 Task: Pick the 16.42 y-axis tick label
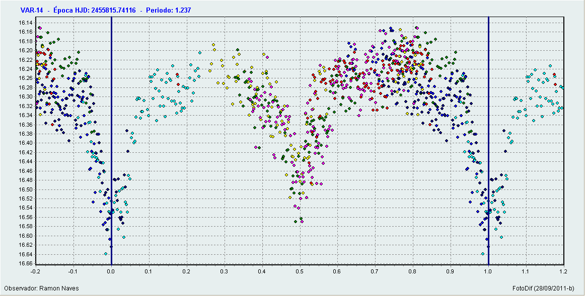coord(25,152)
